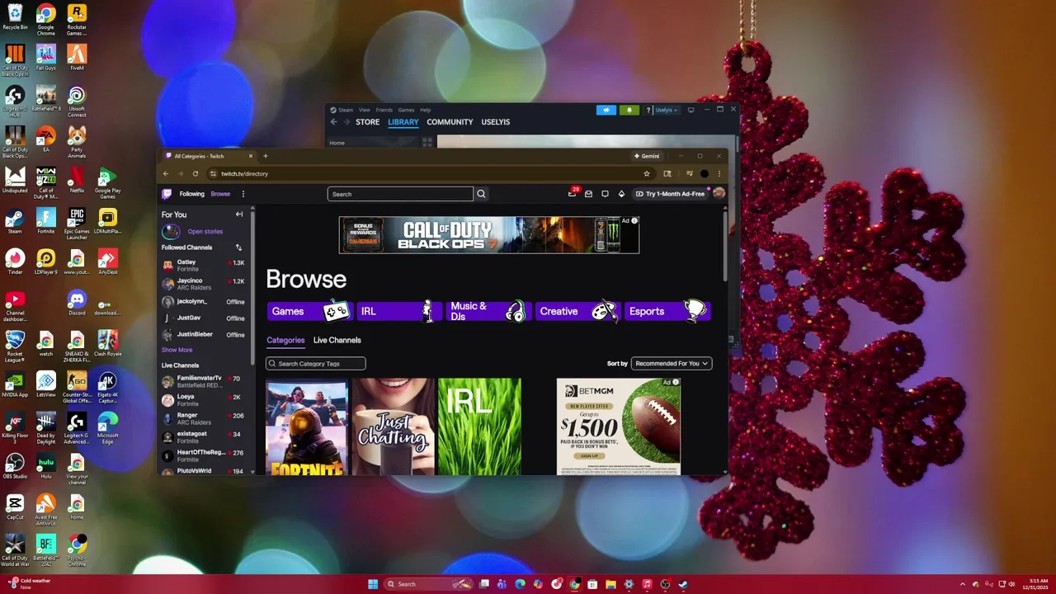Open NVIDIA App desktop icon
The height and width of the screenshot is (594, 1056).
[x=15, y=384]
